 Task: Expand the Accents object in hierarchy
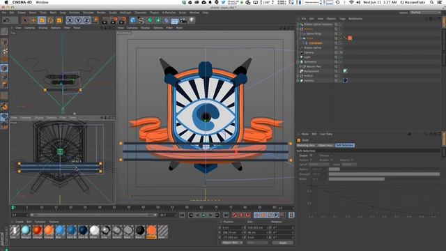[x=298, y=81]
